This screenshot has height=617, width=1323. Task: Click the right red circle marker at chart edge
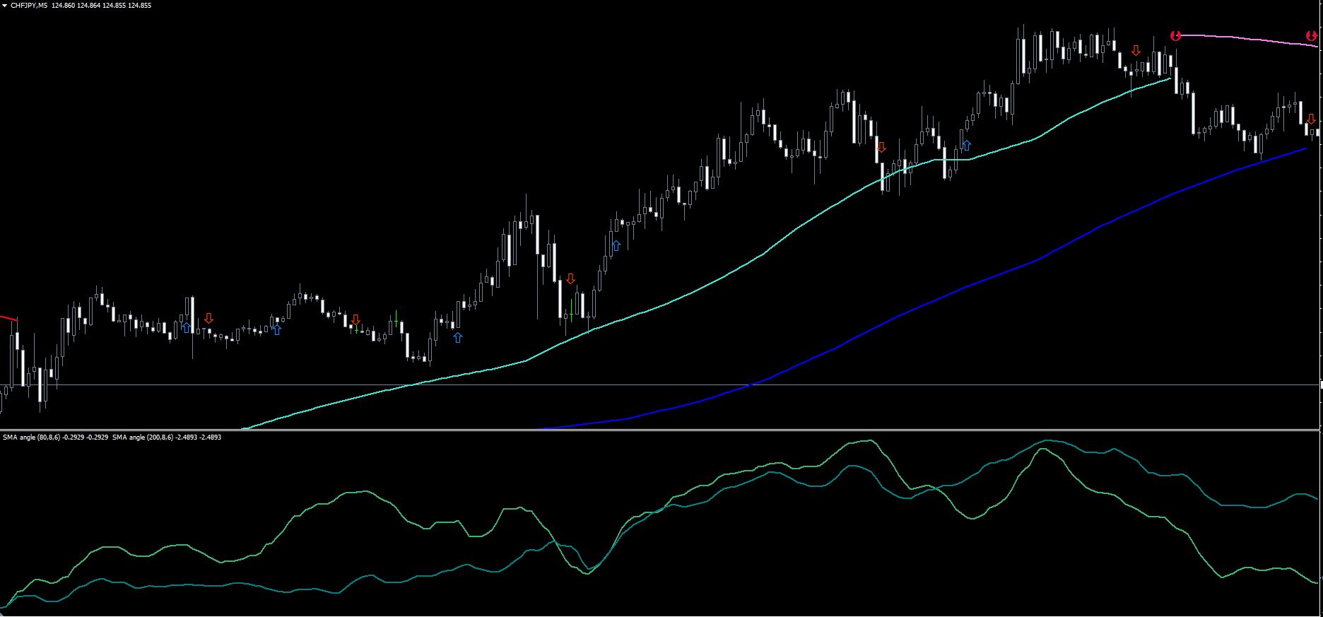tap(1311, 35)
